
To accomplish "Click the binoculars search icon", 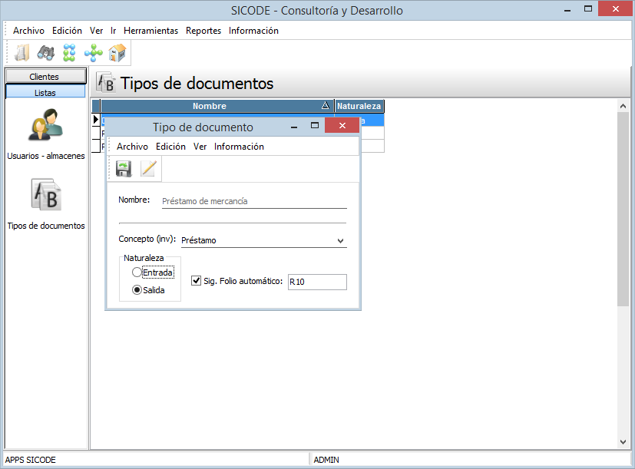I will [x=45, y=53].
